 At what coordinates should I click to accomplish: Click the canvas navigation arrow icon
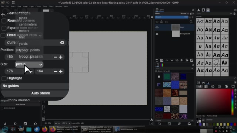pos(151,120)
